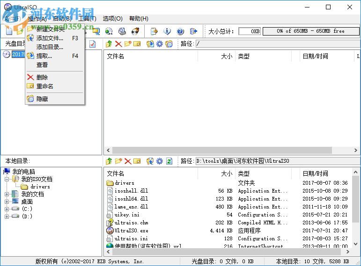This screenshot has height=266, width=361.
Task: Sort local files by 大小 column
Action: click(216, 173)
